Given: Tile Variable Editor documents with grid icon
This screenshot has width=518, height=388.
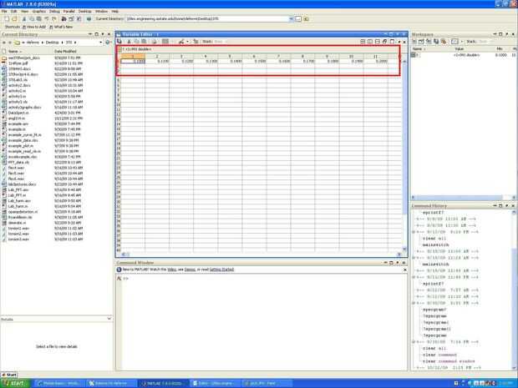Looking at the screenshot, I should [x=363, y=41].
